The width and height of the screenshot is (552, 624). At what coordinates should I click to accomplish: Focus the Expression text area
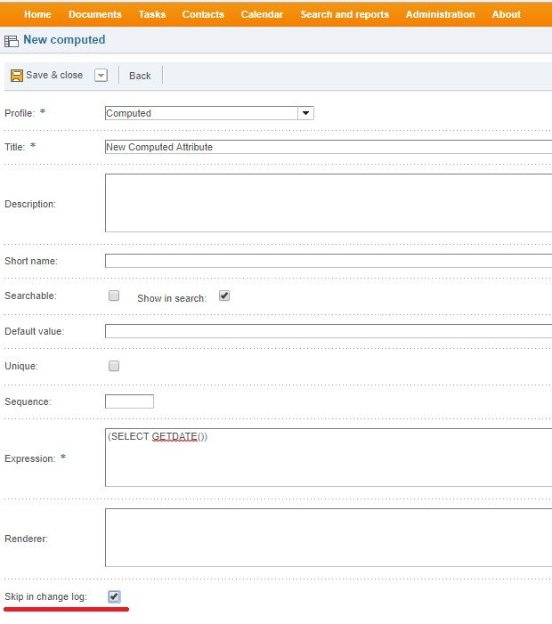(x=328, y=458)
